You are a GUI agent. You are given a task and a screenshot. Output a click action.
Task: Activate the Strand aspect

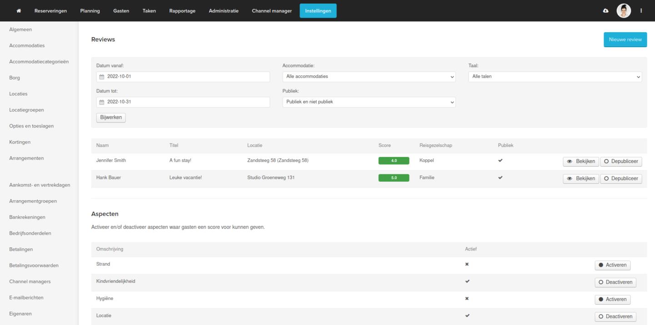click(612, 265)
